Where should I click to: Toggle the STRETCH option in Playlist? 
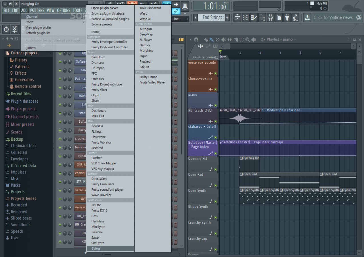point(217,57)
